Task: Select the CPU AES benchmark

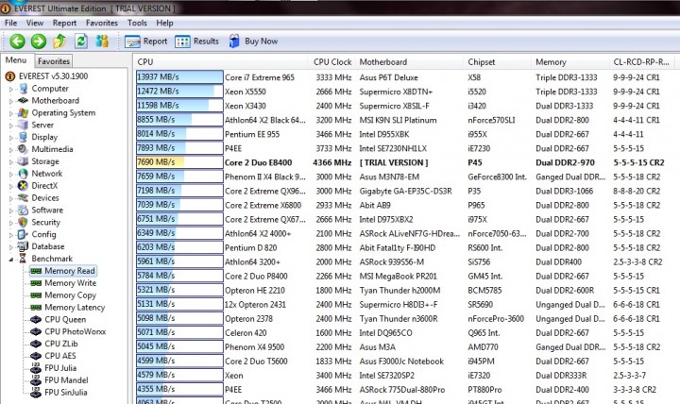Action: 60,356
